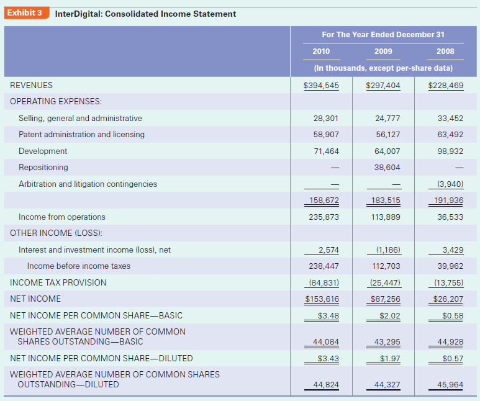The image size is (480, 401).
Task: Click net income value $153,616
Action: pyautogui.click(x=322, y=299)
